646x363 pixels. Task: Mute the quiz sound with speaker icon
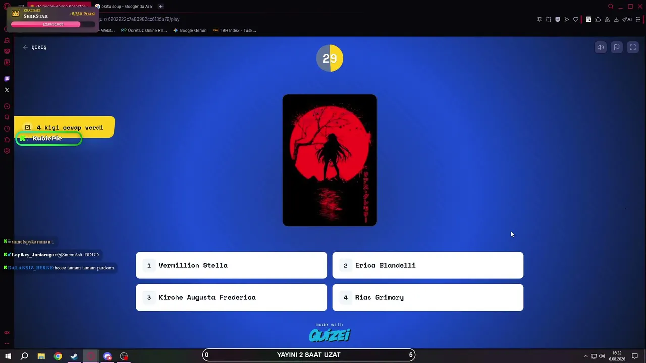tap(601, 47)
